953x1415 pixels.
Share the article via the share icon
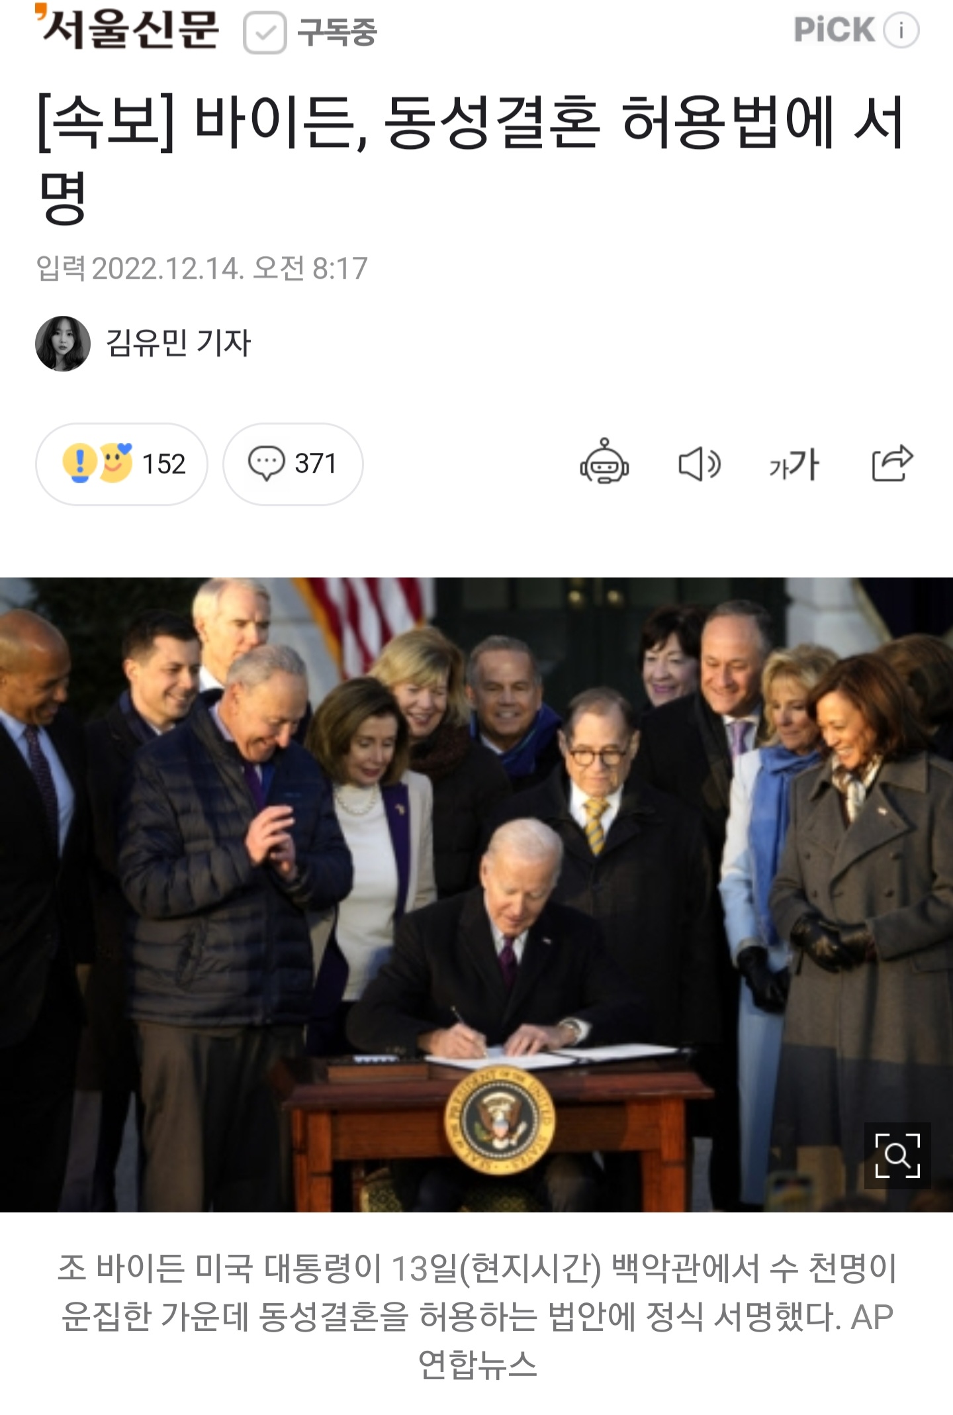coord(892,462)
